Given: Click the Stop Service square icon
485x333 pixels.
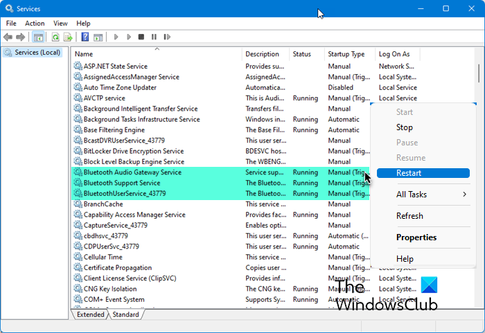Looking at the screenshot, I should coord(141,37).
